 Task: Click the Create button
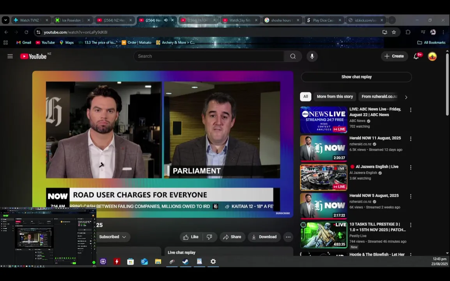coord(394,56)
